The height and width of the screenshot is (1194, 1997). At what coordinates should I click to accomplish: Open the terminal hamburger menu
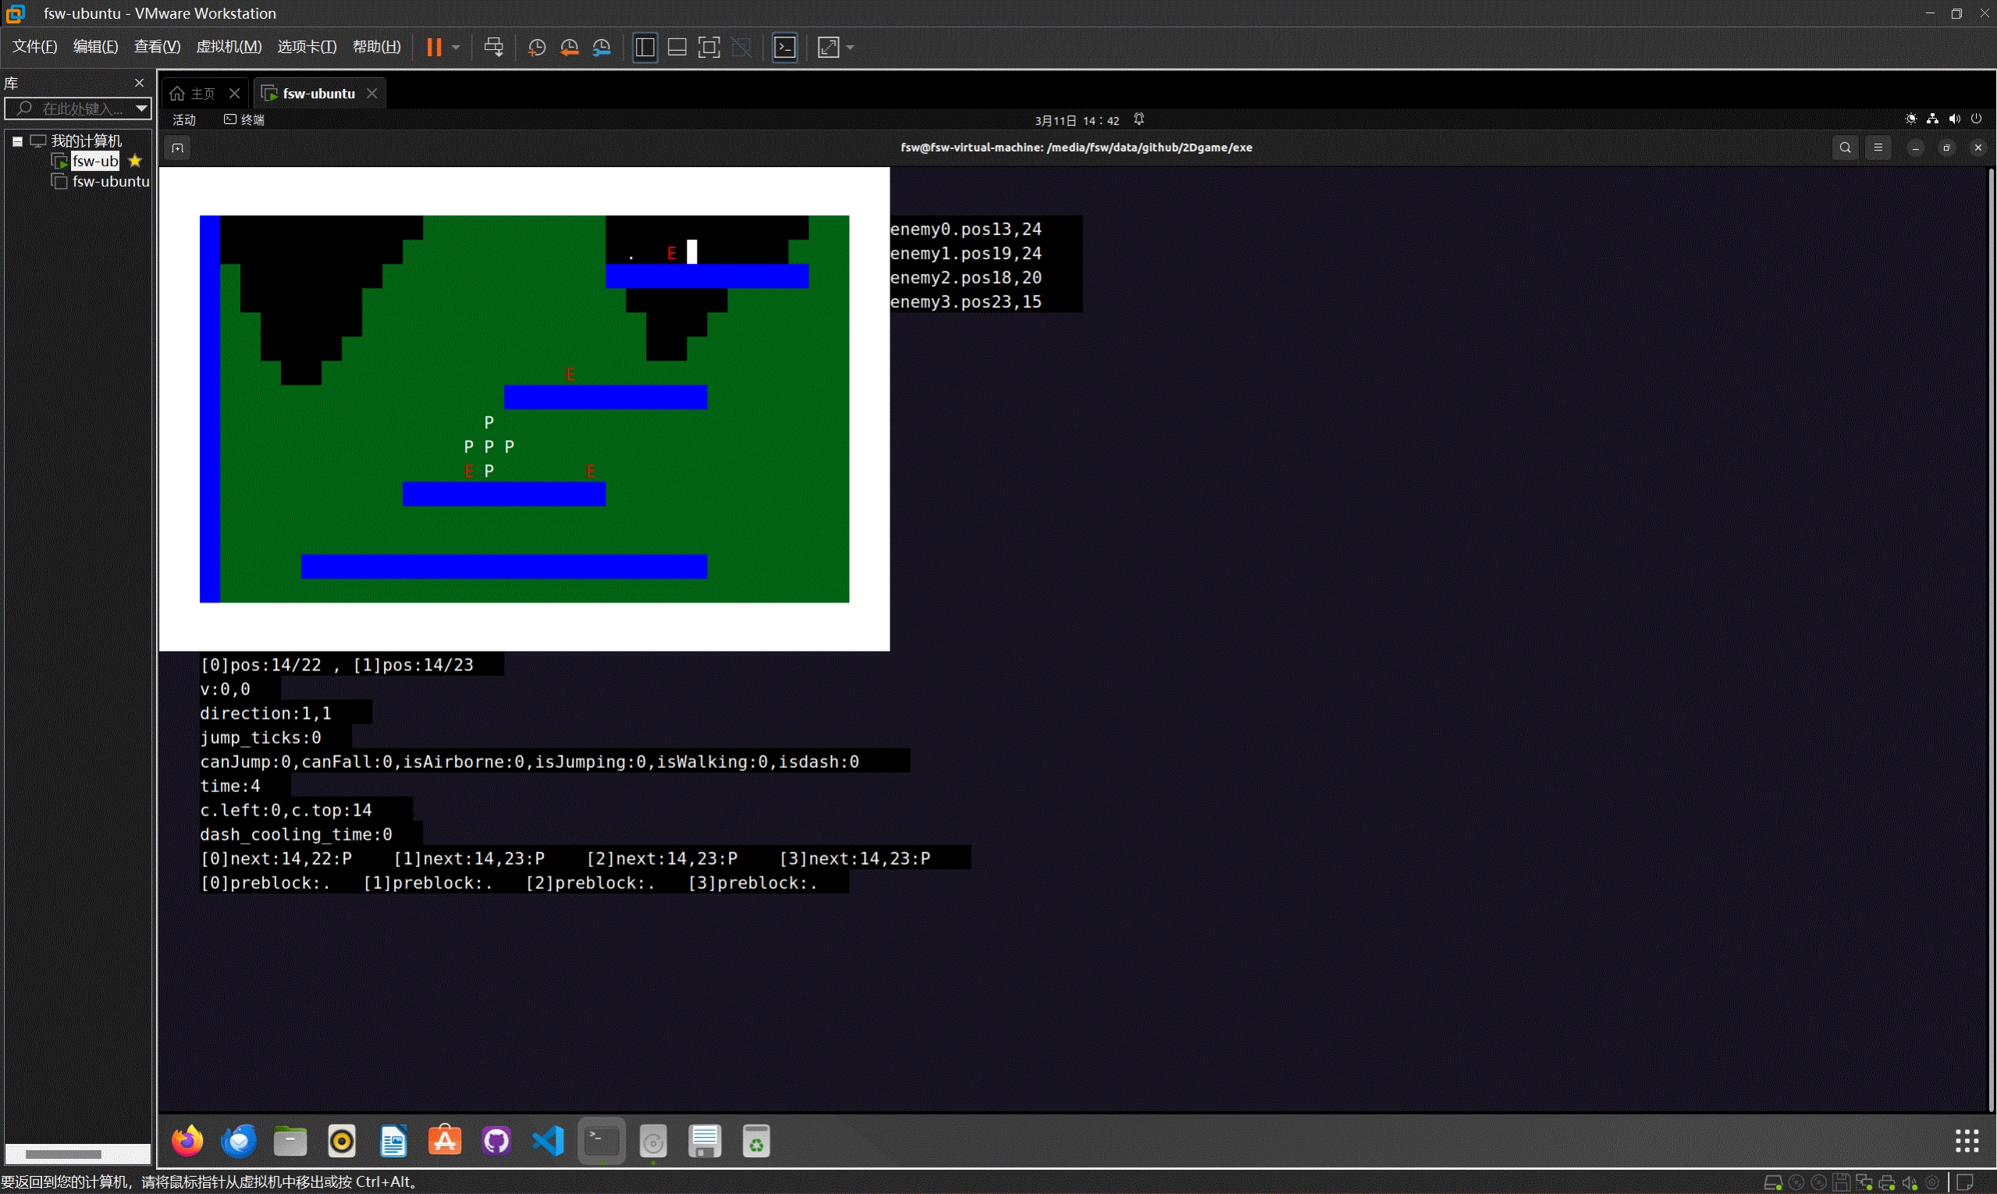pyautogui.click(x=1878, y=148)
